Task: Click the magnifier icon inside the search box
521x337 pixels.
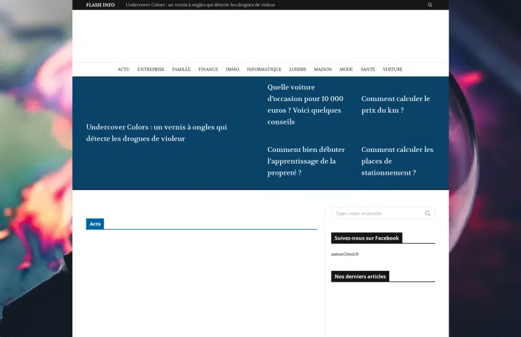Action: (427, 214)
